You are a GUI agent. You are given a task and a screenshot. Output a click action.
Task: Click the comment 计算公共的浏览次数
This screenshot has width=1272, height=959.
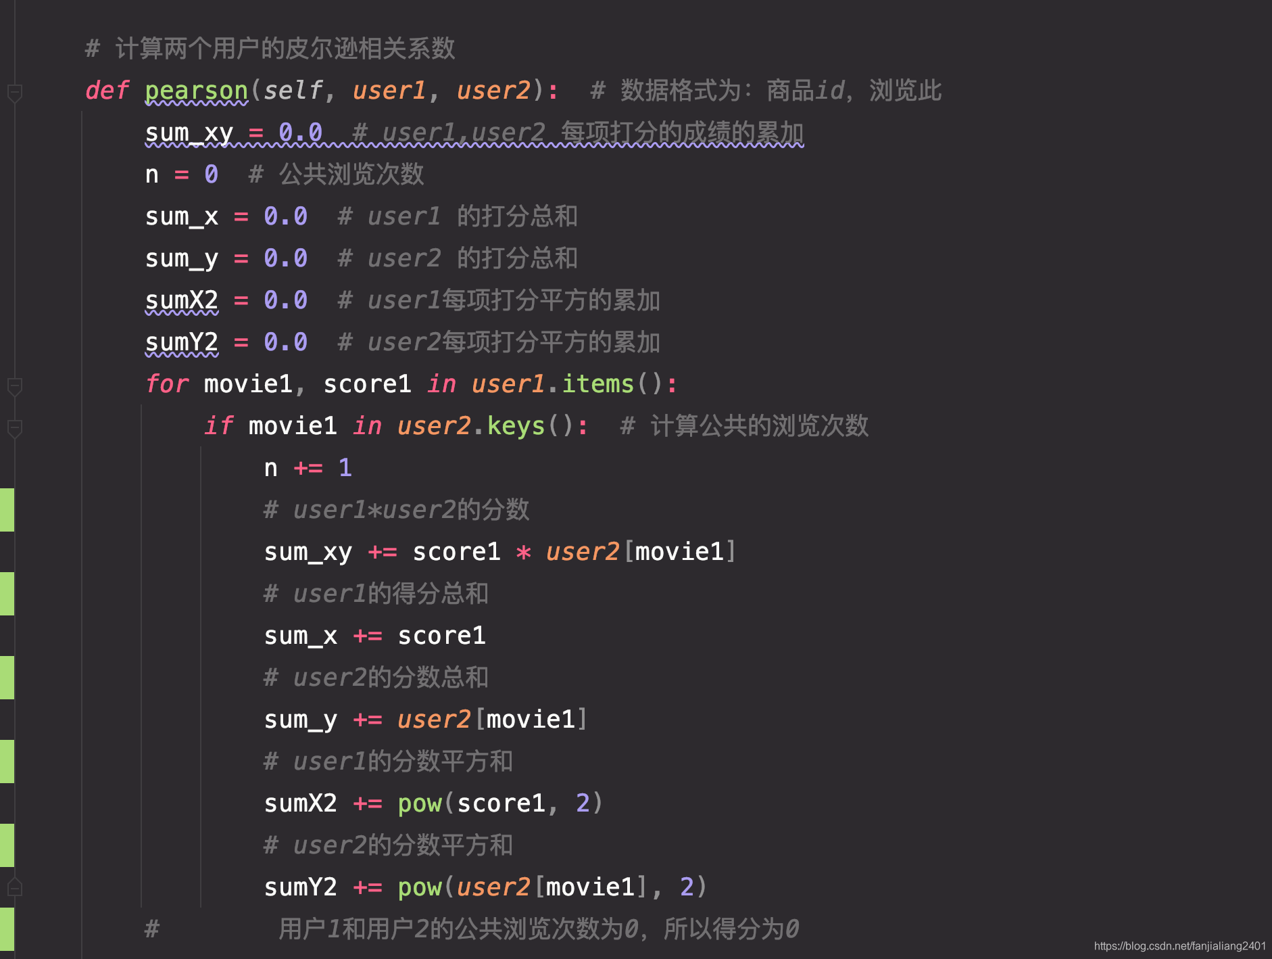745,426
